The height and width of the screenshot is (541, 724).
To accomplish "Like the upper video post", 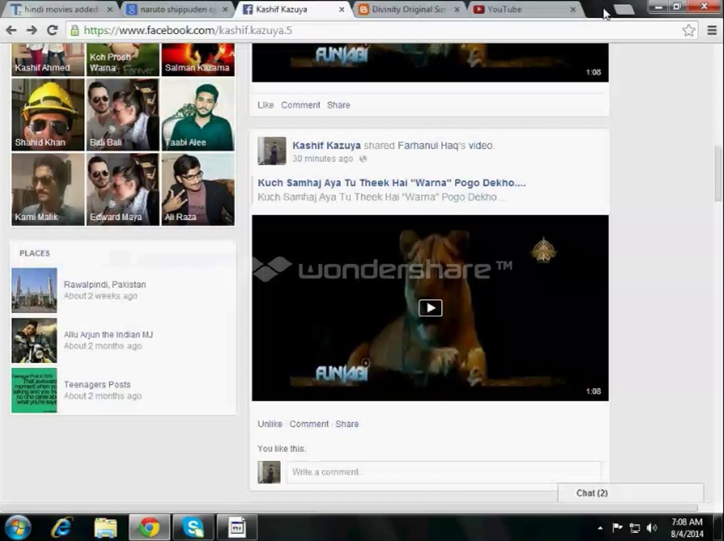I will click(266, 105).
